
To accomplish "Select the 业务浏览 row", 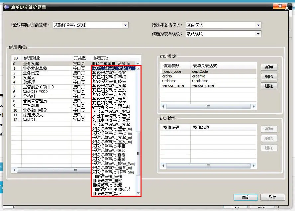I will 51,73.
